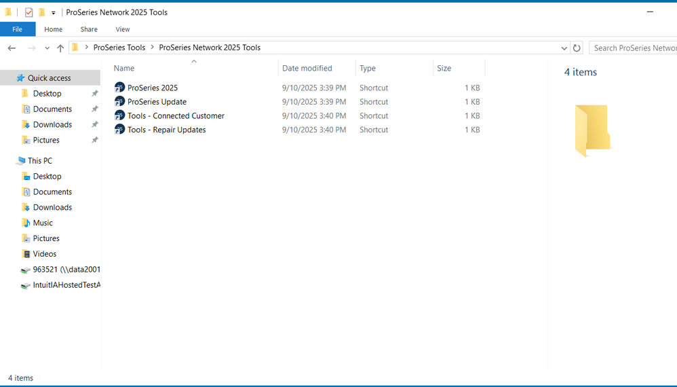Open pinned Pictures under Quick access
Image resolution: width=677 pixels, height=387 pixels.
click(46, 140)
